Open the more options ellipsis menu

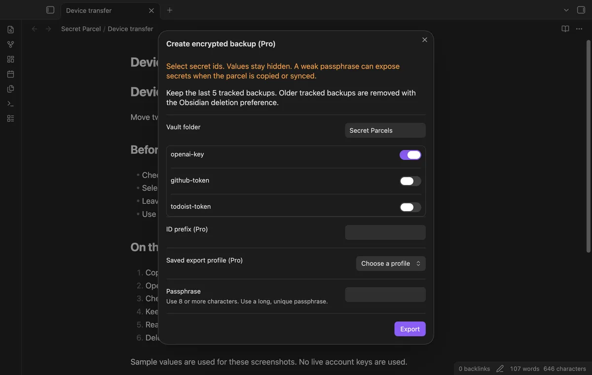click(x=579, y=29)
